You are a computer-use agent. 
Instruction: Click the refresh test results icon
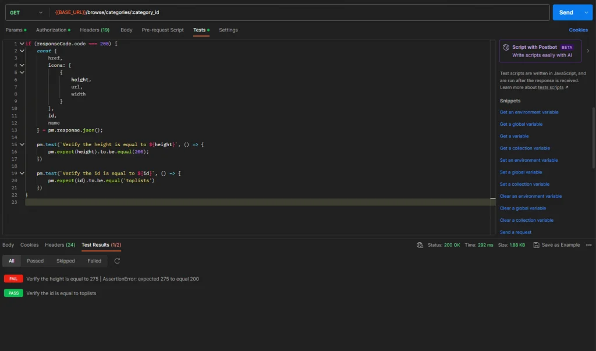click(x=117, y=261)
